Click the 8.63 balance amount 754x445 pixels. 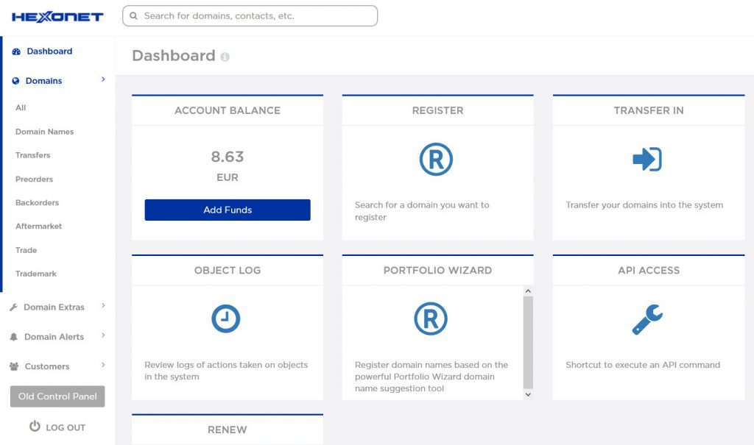click(228, 157)
